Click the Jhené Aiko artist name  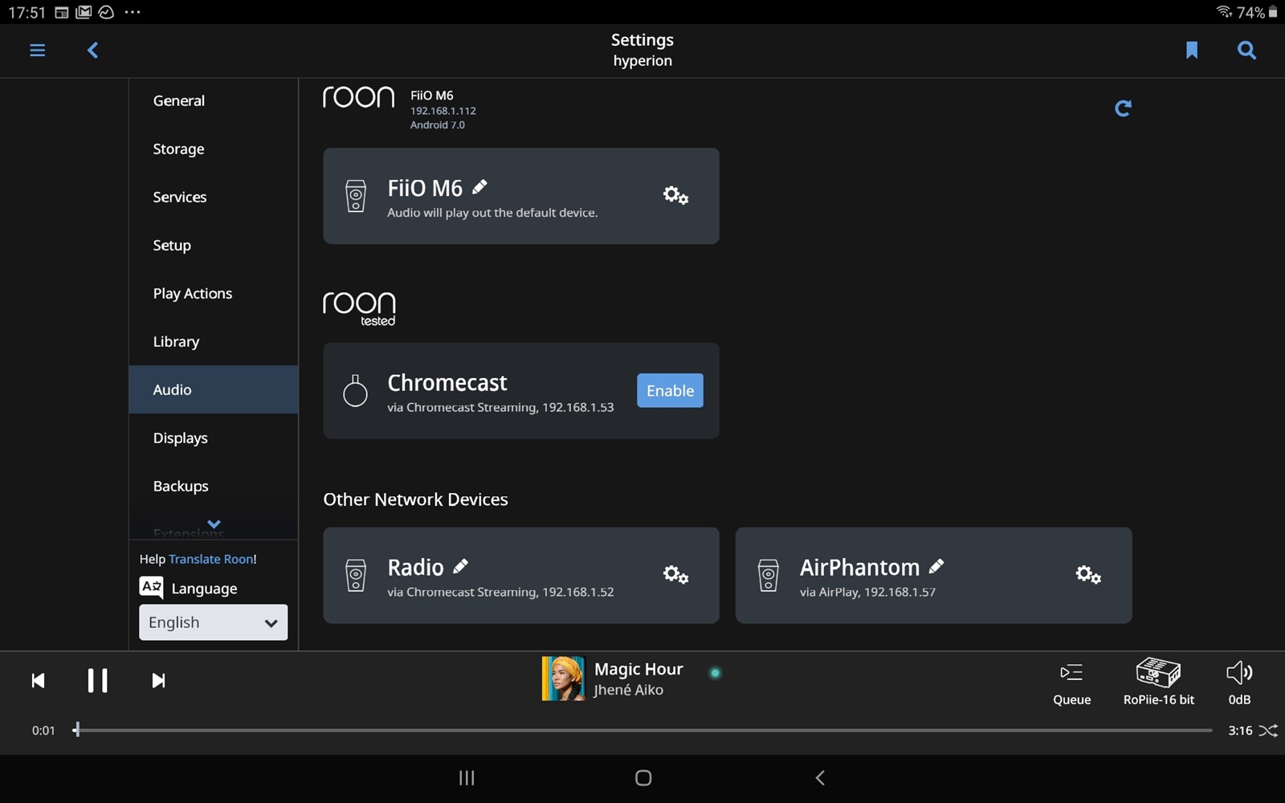[x=629, y=690]
